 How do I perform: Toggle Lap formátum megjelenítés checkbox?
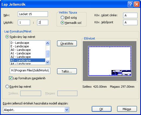tap(11, 78)
